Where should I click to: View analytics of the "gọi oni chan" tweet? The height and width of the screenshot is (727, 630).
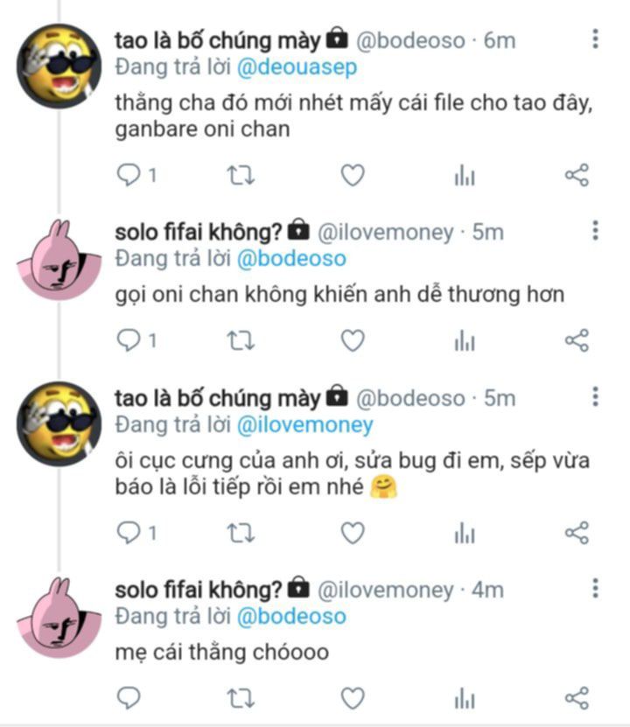464,340
